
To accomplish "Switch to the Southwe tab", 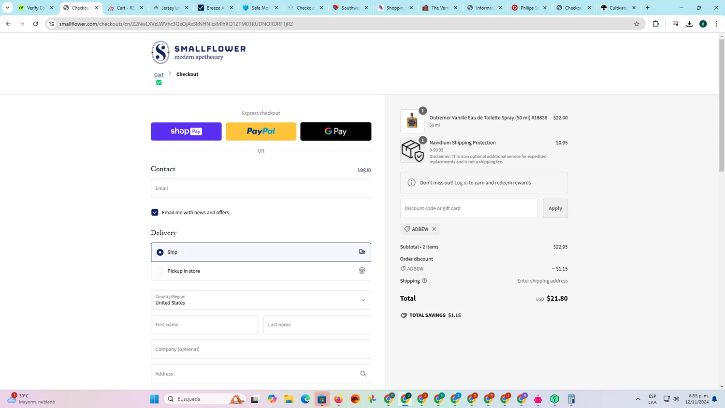I will [349, 8].
